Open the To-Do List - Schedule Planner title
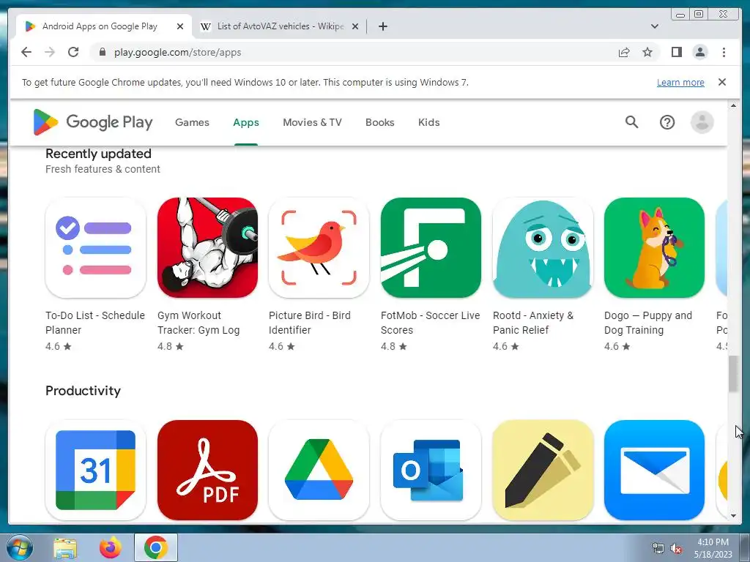 click(94, 323)
